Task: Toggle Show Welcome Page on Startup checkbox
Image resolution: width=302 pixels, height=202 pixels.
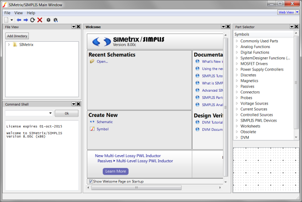Action: (91, 181)
